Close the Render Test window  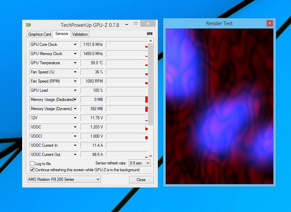(270, 23)
